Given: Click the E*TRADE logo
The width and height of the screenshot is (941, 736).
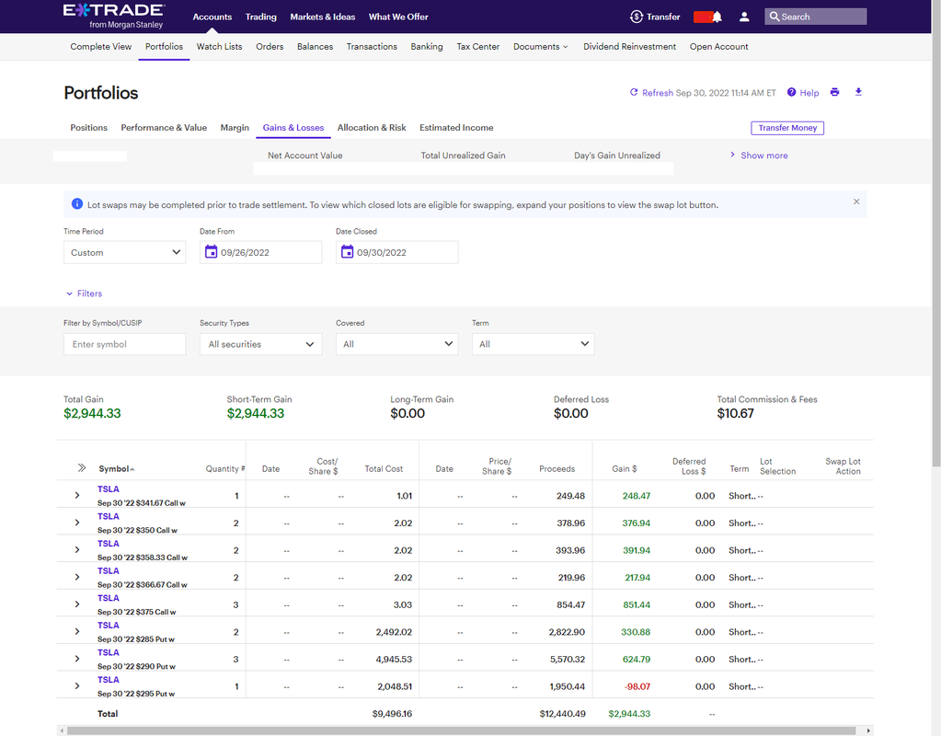Looking at the screenshot, I should pyautogui.click(x=113, y=17).
